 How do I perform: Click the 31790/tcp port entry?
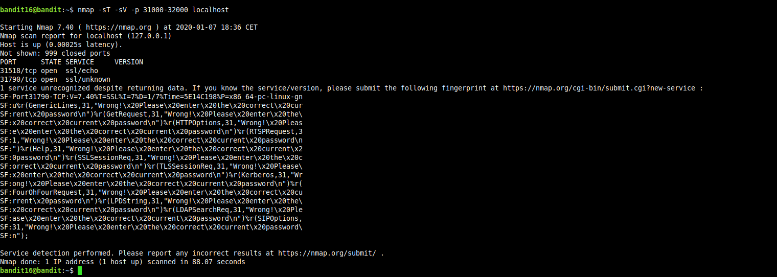[18, 79]
